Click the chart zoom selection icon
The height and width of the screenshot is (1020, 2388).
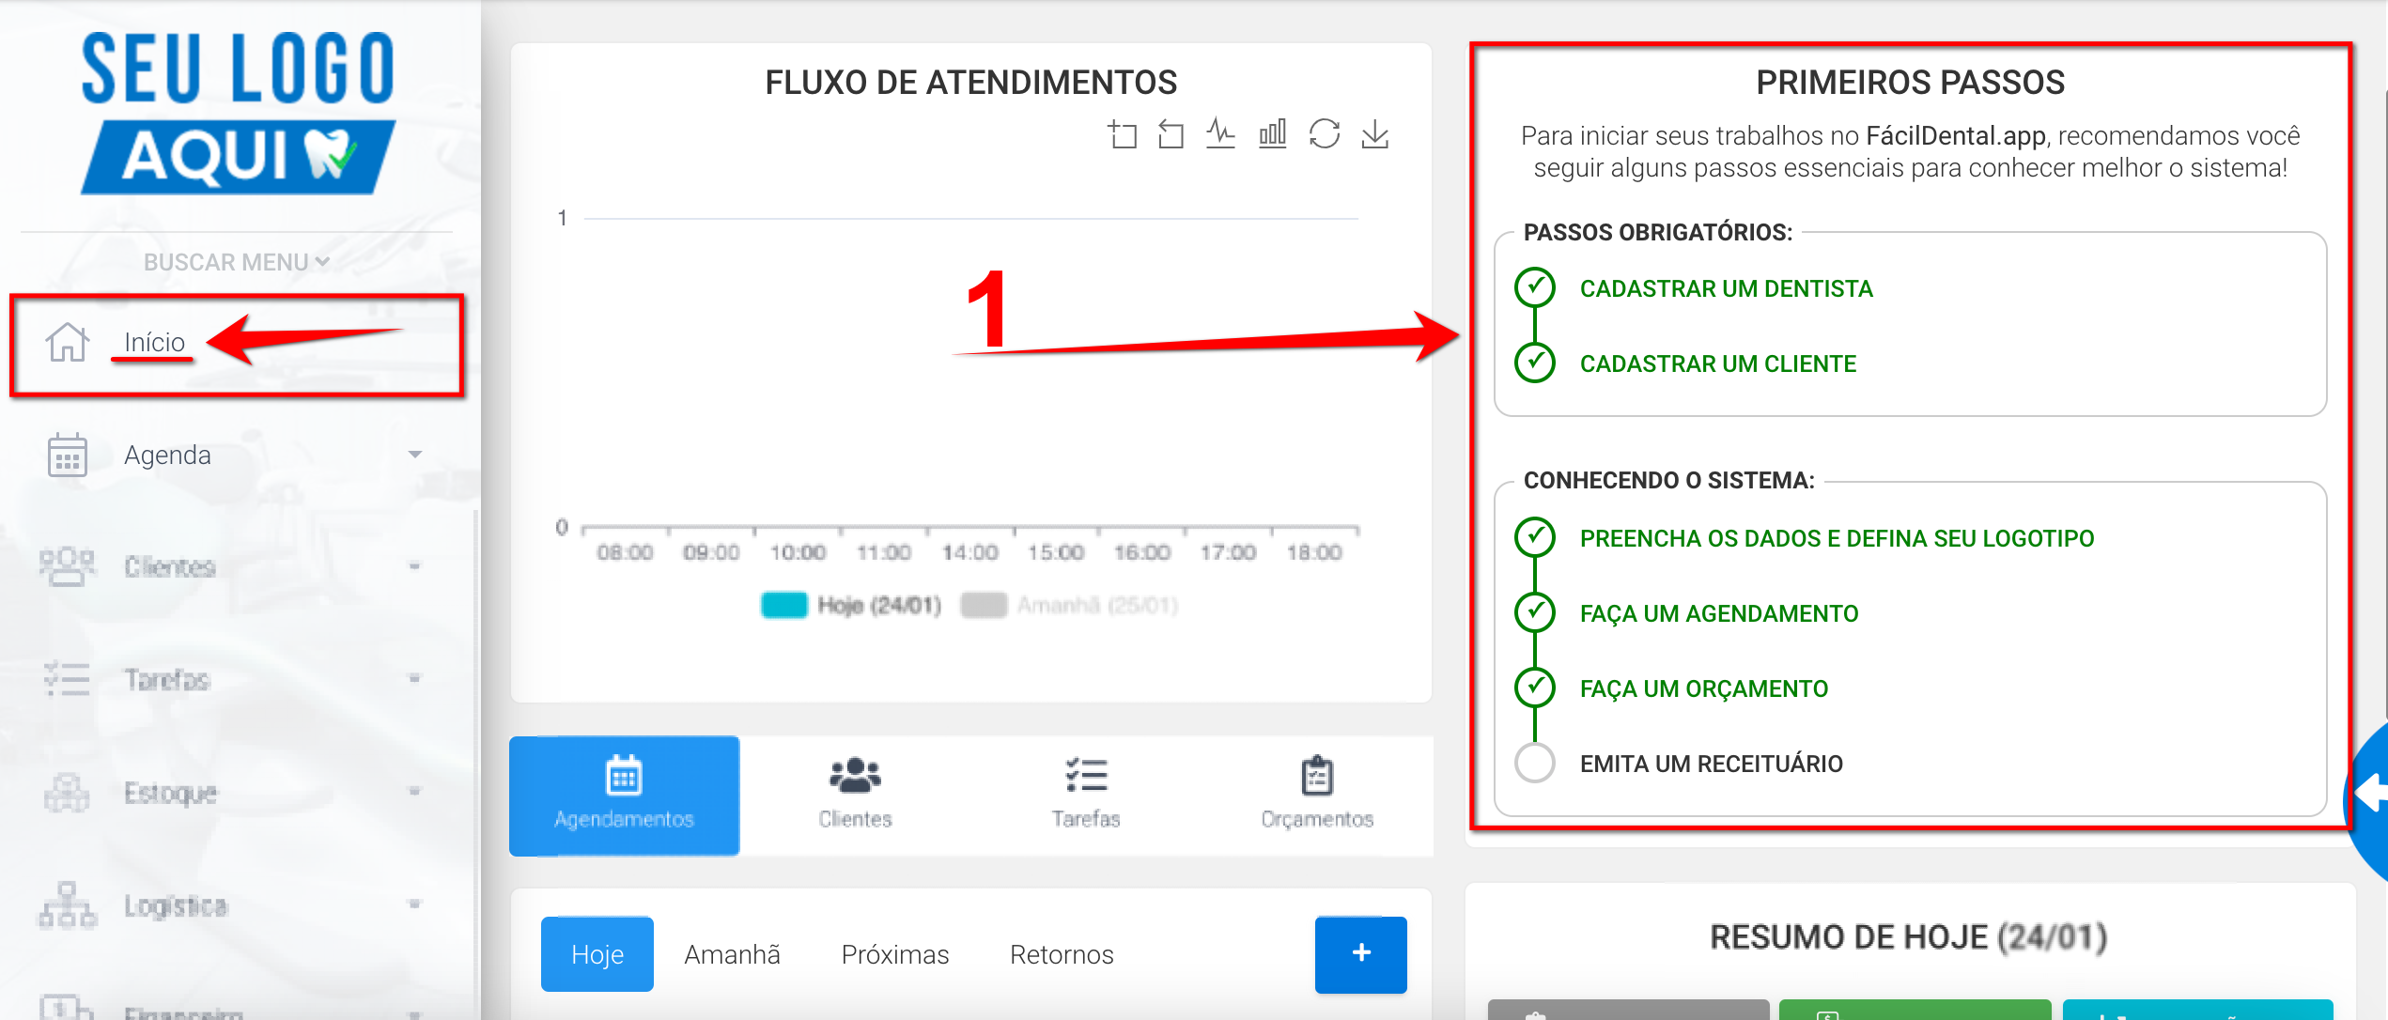[x=1122, y=134]
